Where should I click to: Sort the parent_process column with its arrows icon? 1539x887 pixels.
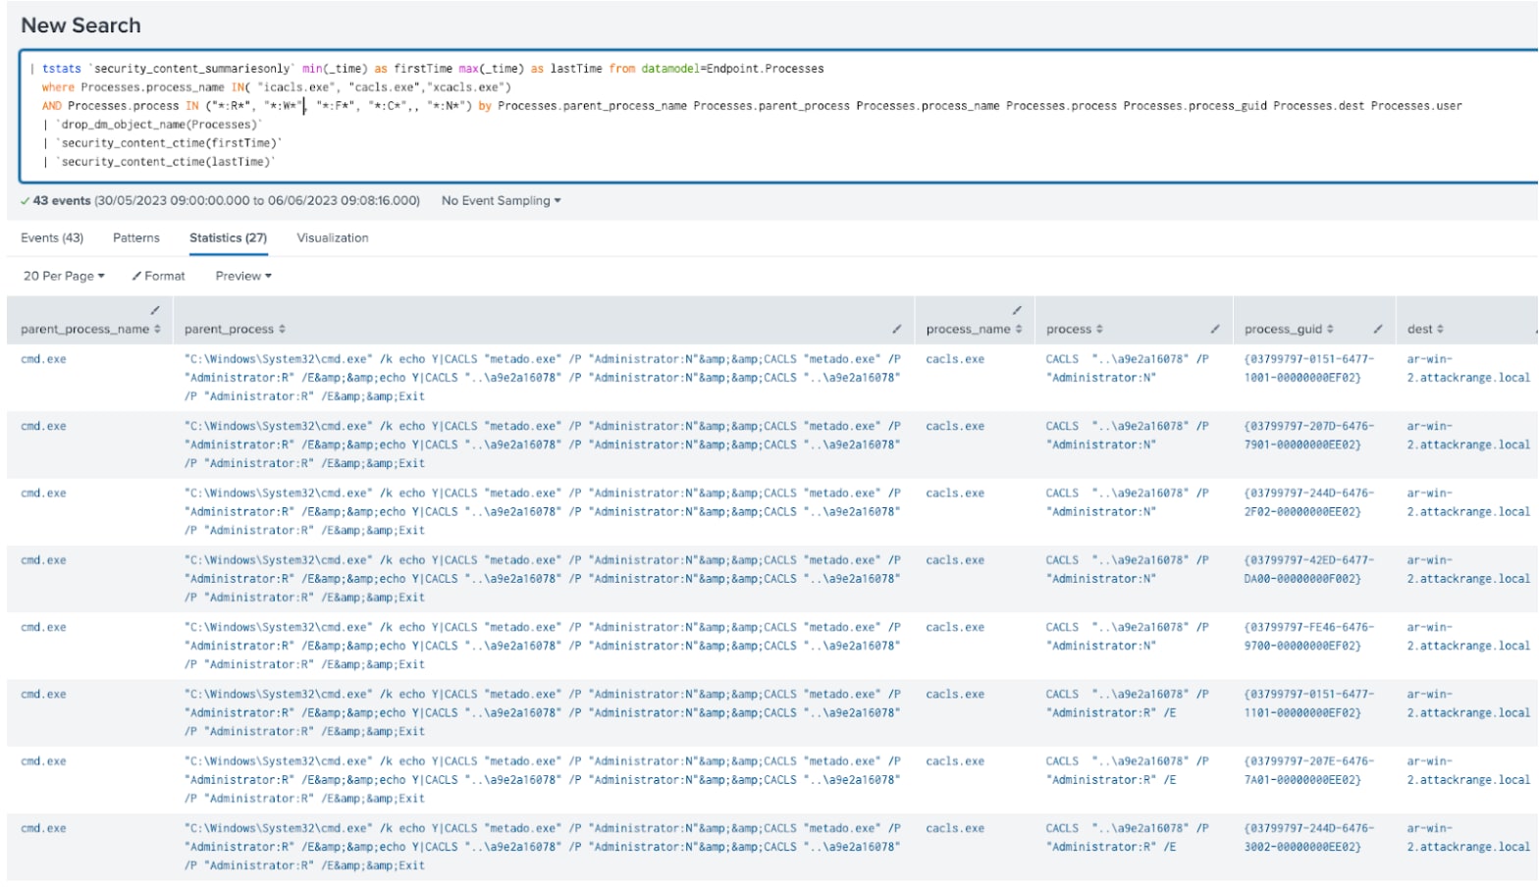[x=282, y=329]
